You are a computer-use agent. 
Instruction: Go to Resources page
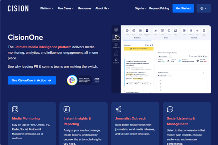[x=85, y=8]
